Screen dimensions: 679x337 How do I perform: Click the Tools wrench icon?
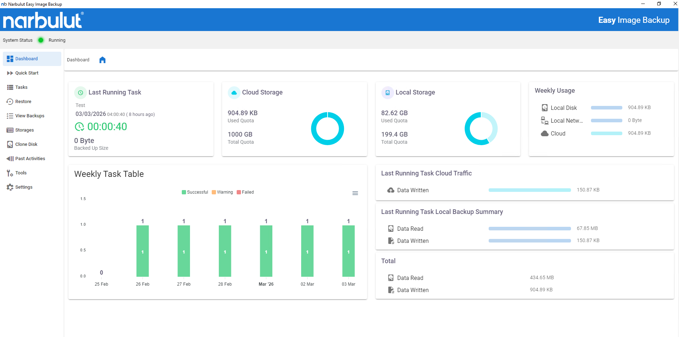[10, 173]
